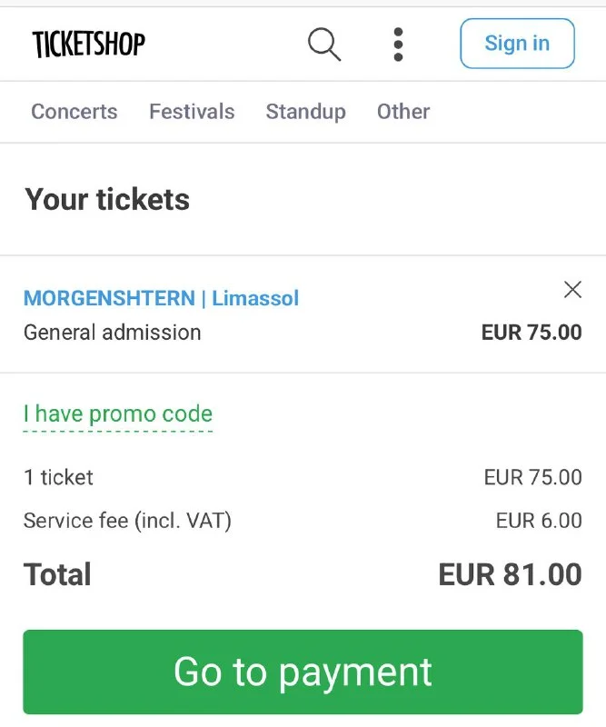The height and width of the screenshot is (727, 606).
Task: Click the Total label
Action: (57, 574)
